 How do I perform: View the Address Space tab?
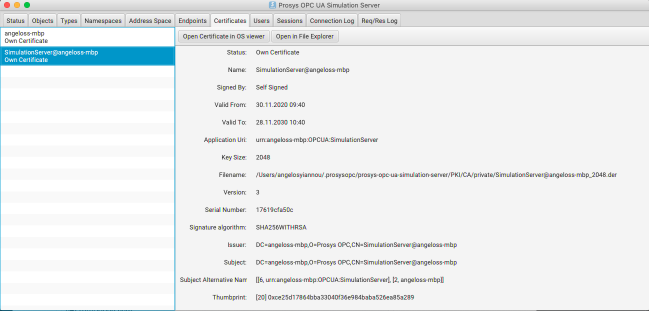coord(149,20)
